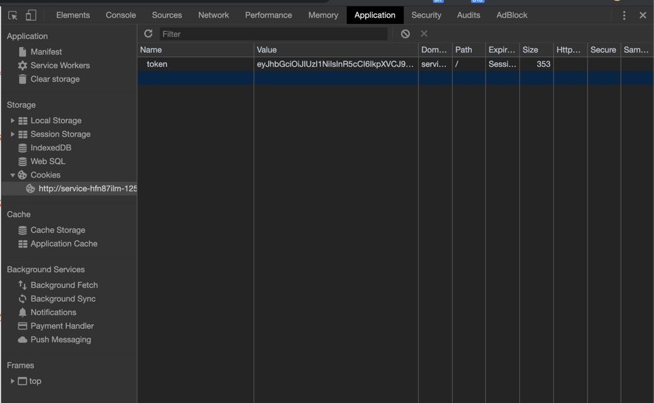Expand the top frame node
The width and height of the screenshot is (654, 403).
click(x=12, y=381)
